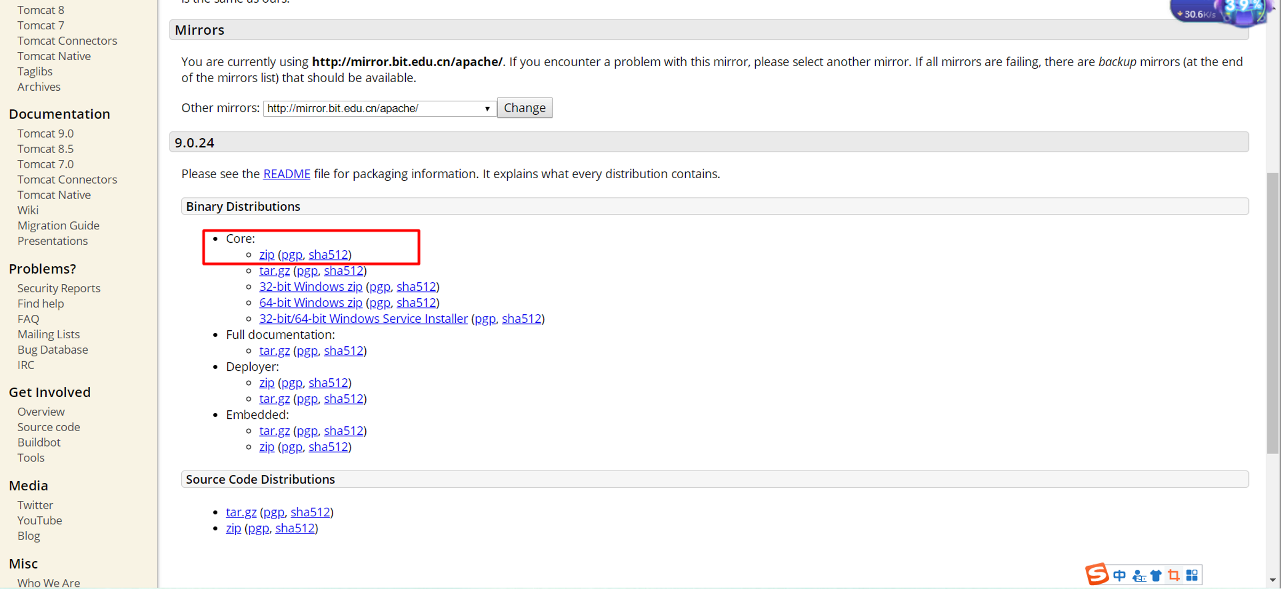
Task: Go to Security Reports in sidebar
Action: click(59, 288)
